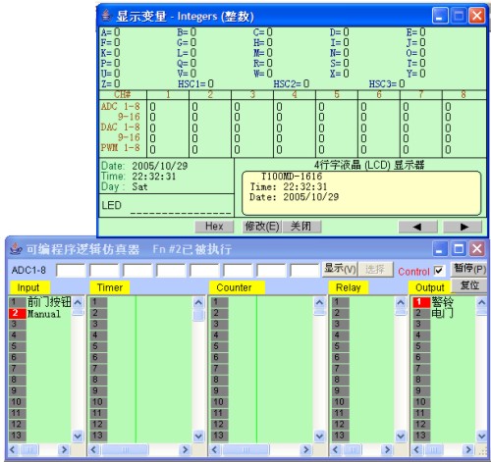Click the 暂停(P) pause button
Image resolution: width=491 pixels, height=462 pixels.
(468, 269)
